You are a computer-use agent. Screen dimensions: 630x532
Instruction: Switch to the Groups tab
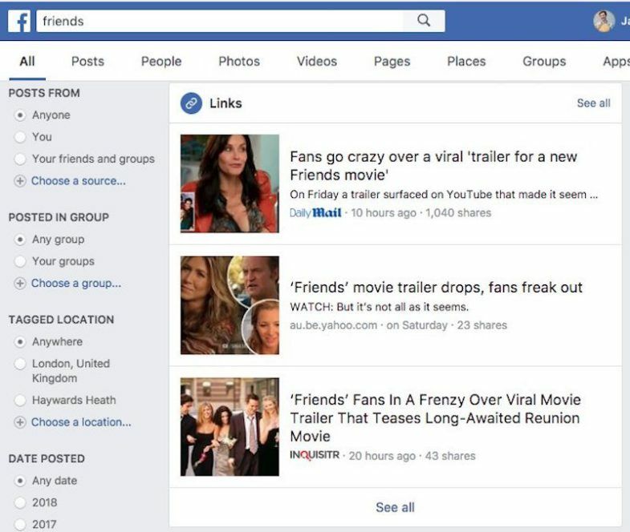544,62
